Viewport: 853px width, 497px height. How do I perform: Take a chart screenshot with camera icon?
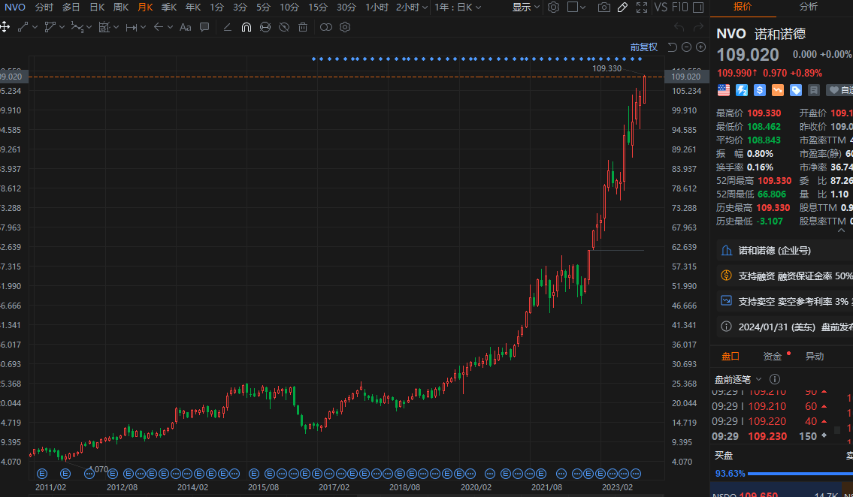(603, 8)
